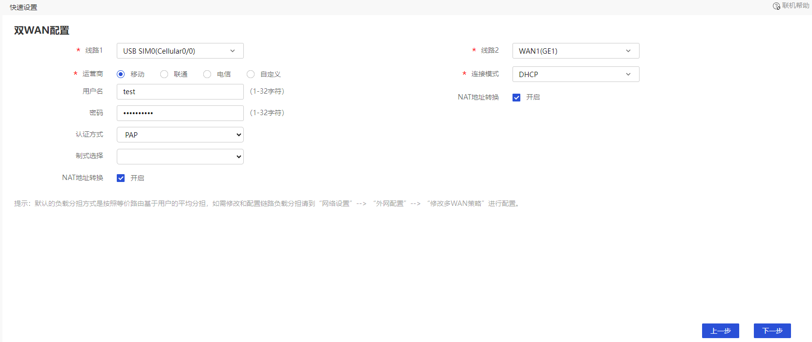Open the 线路2 WAN1(GE1) dropdown
This screenshot has height=342, width=812.
click(576, 51)
